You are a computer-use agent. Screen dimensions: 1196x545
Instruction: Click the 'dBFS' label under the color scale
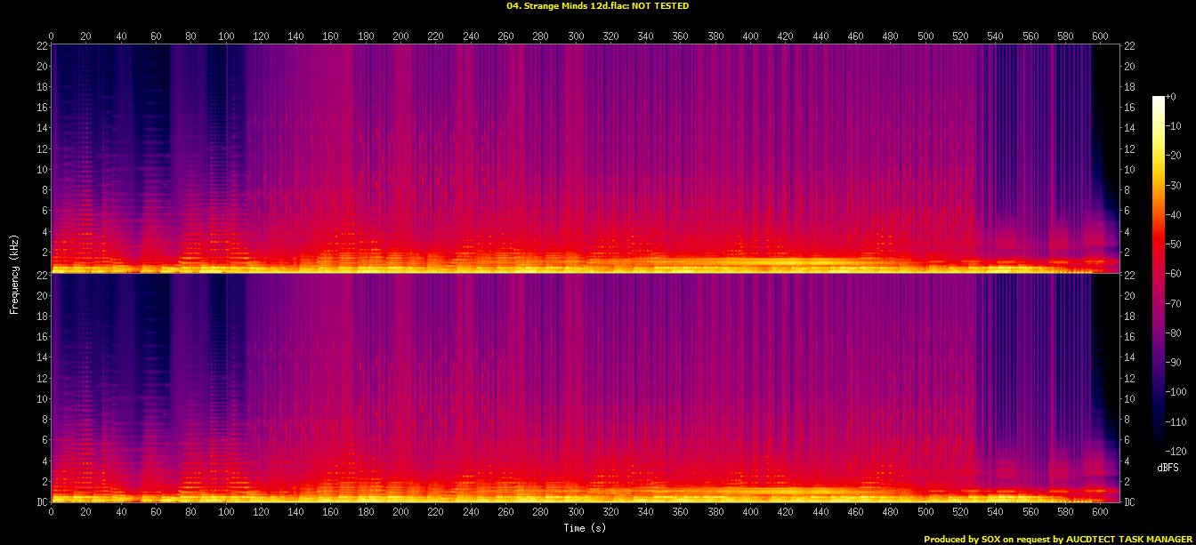coord(1167,467)
